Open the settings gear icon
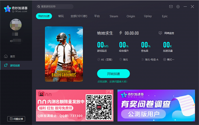 [x=178, y=7]
